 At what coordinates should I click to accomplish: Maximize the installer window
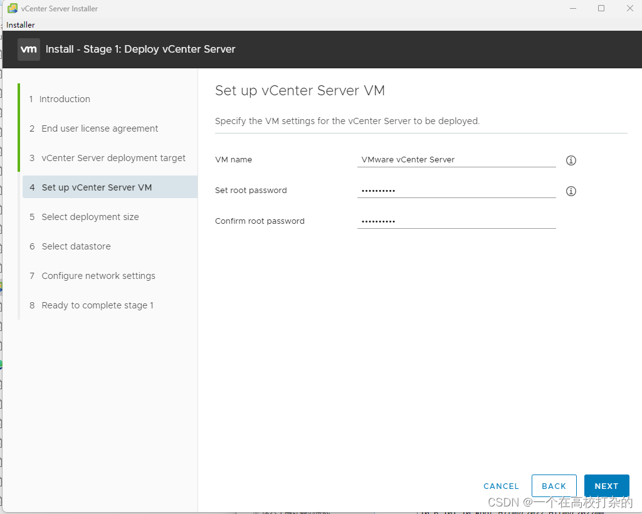coord(601,8)
